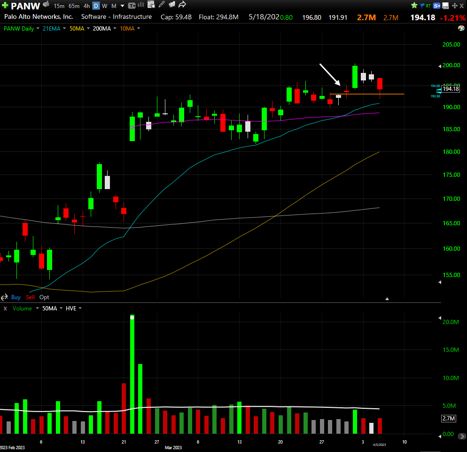Viewport: 467px width, 452px height.
Task: Click the 194.18 current price tag on the axis
Action: click(451, 88)
